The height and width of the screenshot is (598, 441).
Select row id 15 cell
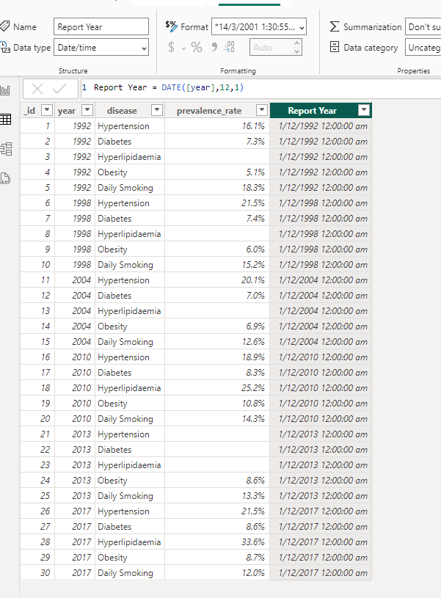(37, 342)
